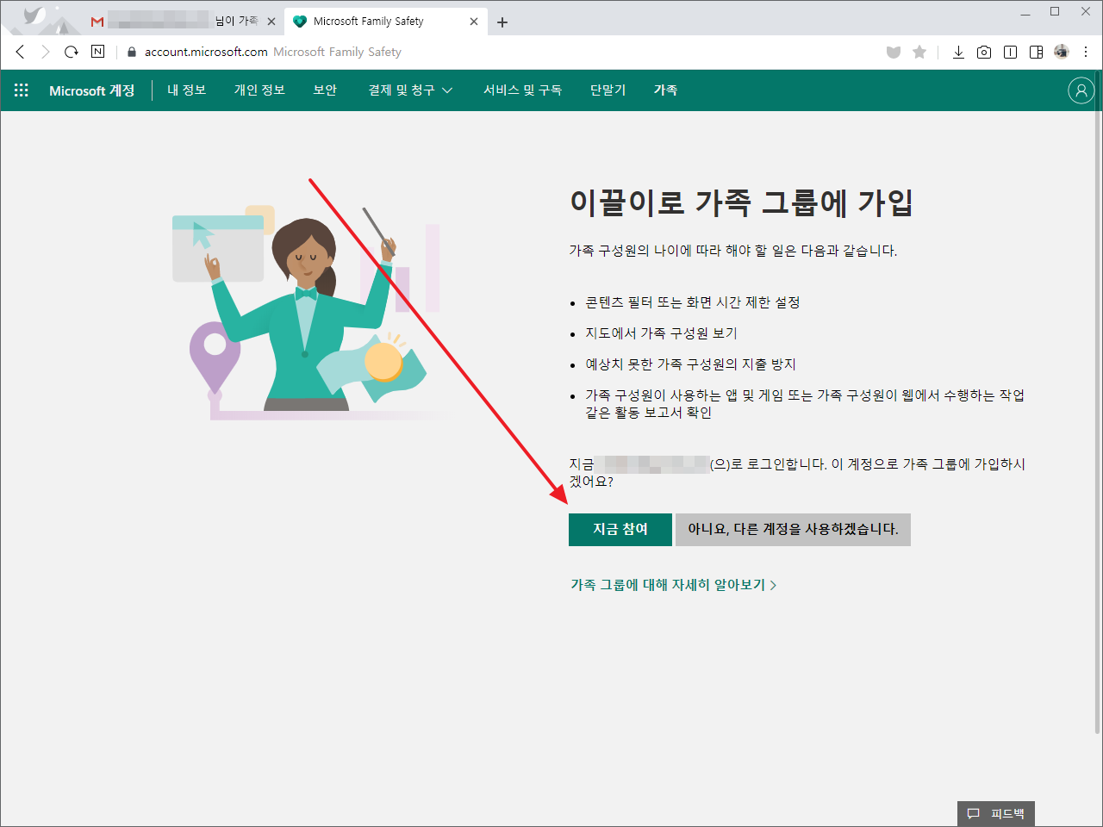This screenshot has height=827, width=1103.
Task: Click the 이끌이로 가족 그룹에 가입 heading
Action: pos(741,203)
